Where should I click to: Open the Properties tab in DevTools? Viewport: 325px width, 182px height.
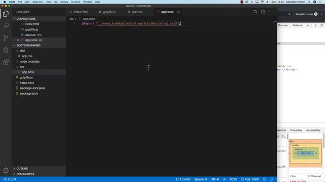tap(296, 130)
